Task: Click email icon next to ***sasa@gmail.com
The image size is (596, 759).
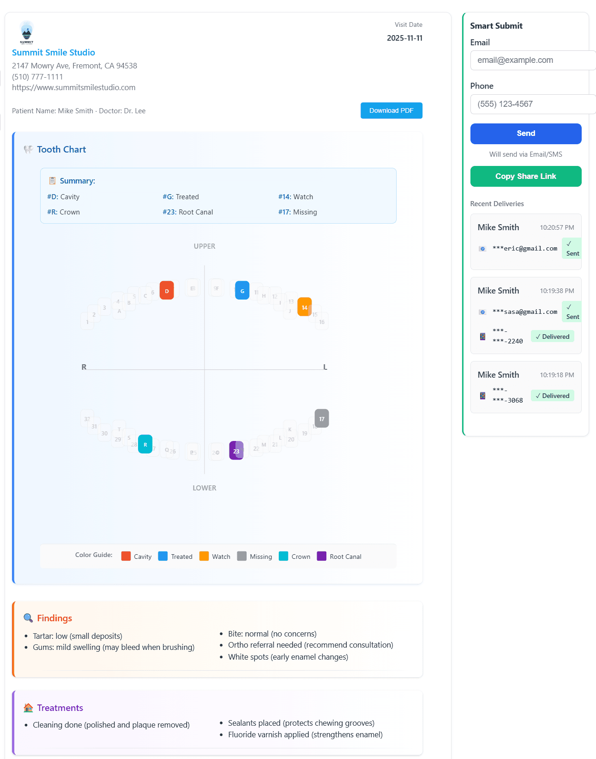Action: (x=482, y=312)
